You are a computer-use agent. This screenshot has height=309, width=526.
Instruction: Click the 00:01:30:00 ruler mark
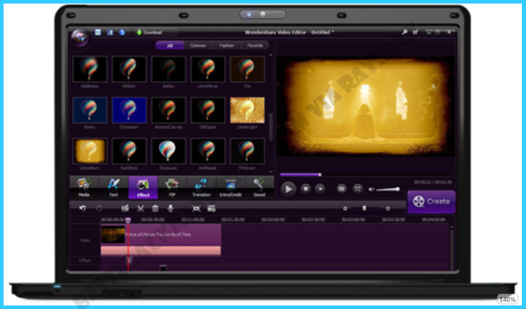pyautogui.click(x=233, y=219)
